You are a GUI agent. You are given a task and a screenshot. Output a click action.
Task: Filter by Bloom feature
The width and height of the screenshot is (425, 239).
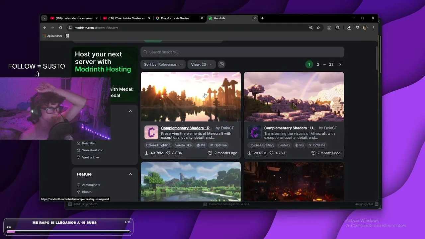84,192
